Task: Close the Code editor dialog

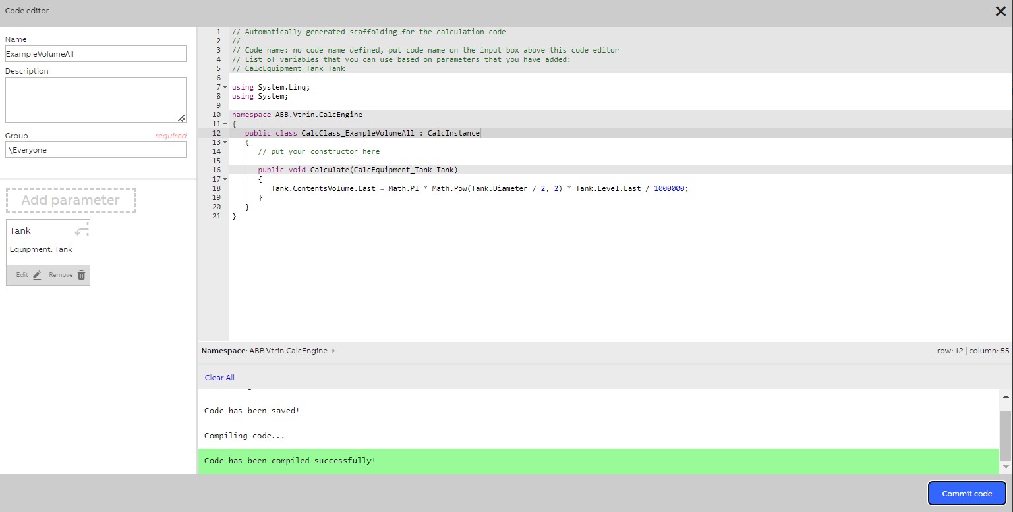Action: click(x=1000, y=11)
